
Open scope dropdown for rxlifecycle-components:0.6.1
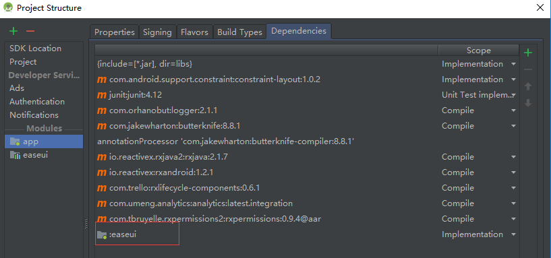[513, 188]
